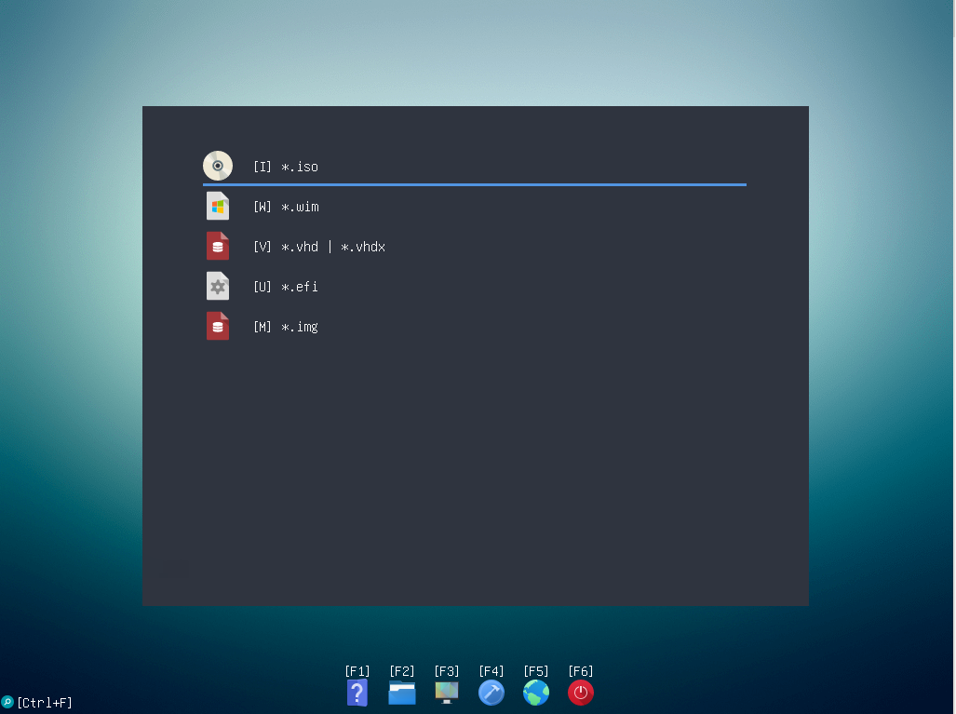Click the [F1] label

click(x=357, y=670)
